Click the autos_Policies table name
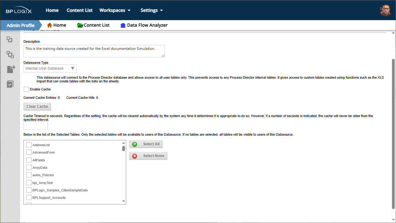This screenshot has height=223, width=396. point(43,175)
